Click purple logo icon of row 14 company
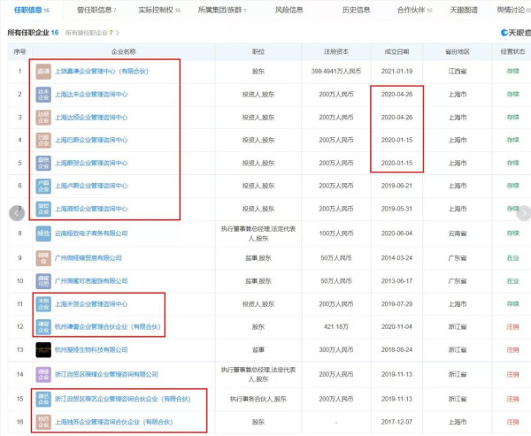The width and height of the screenshot is (531, 436). 43,374
